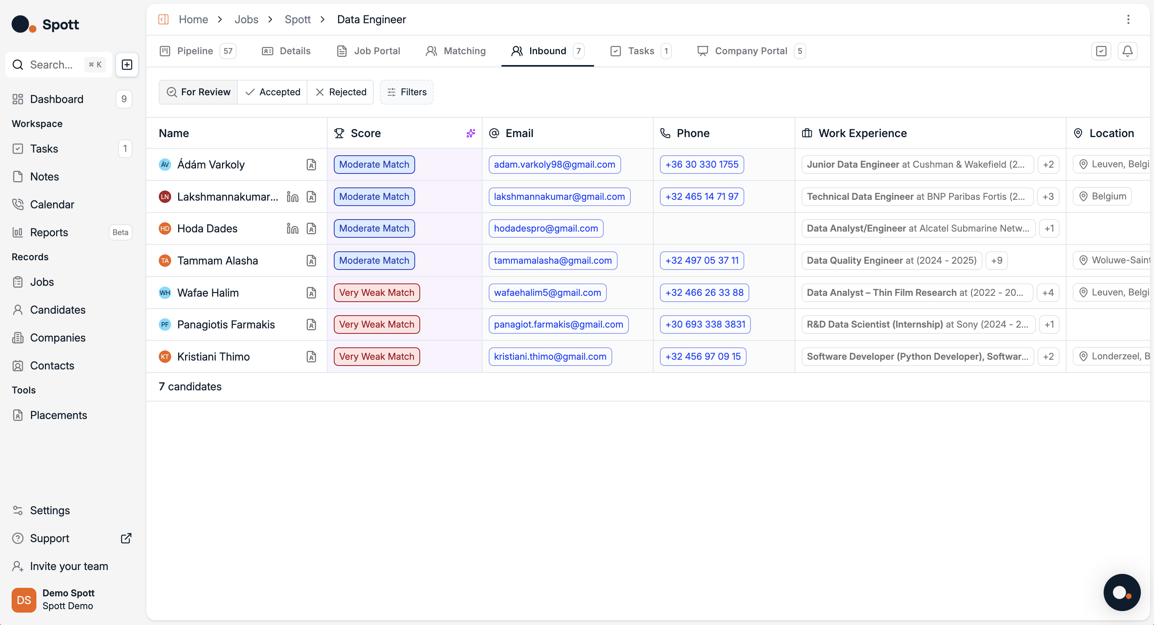The width and height of the screenshot is (1154, 625).
Task: Select the Accepted filter
Action: click(272, 92)
